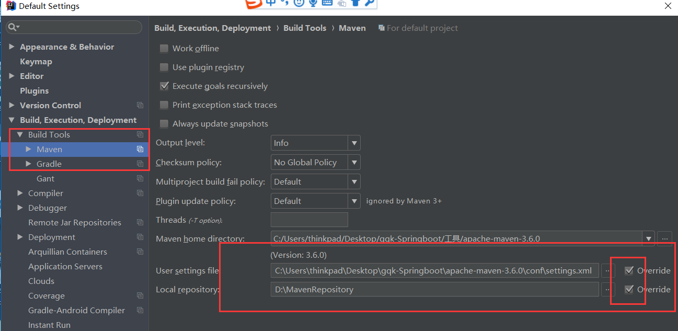The height and width of the screenshot is (331, 678).
Task: Expand the Gradle subtree arrow
Action: pyautogui.click(x=28, y=164)
